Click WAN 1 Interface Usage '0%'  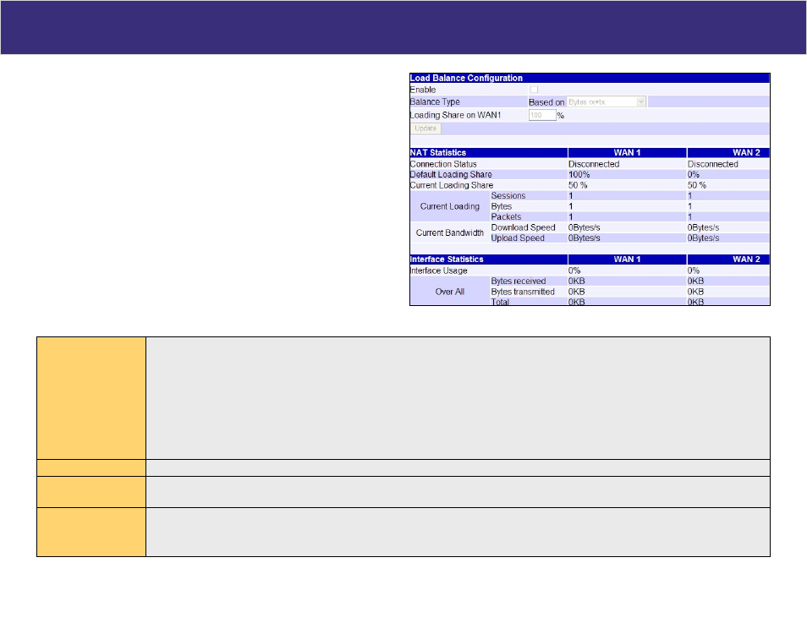[x=574, y=271]
